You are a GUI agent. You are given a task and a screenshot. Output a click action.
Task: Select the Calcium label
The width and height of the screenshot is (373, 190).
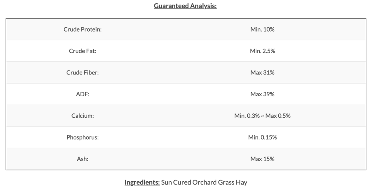pos(83,116)
